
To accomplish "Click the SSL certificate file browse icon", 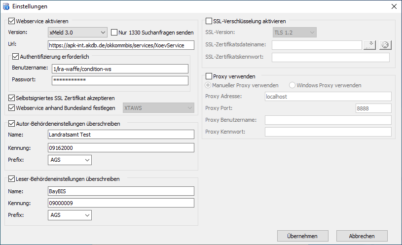I will [x=369, y=45].
